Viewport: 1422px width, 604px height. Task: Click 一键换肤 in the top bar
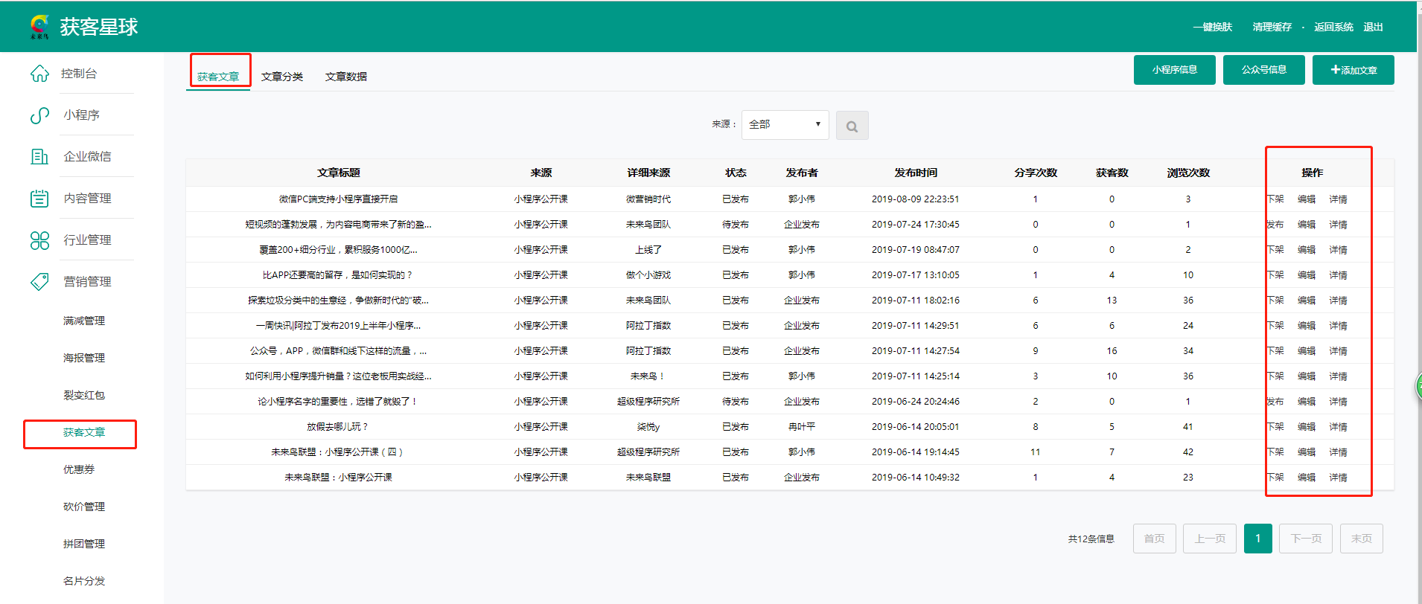[x=1213, y=27]
